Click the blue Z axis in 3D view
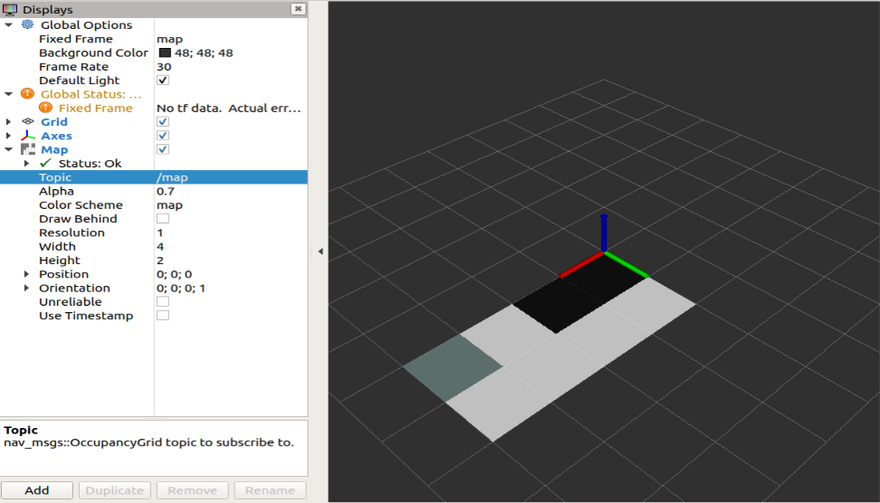Image resolution: width=880 pixels, height=503 pixels. [604, 233]
